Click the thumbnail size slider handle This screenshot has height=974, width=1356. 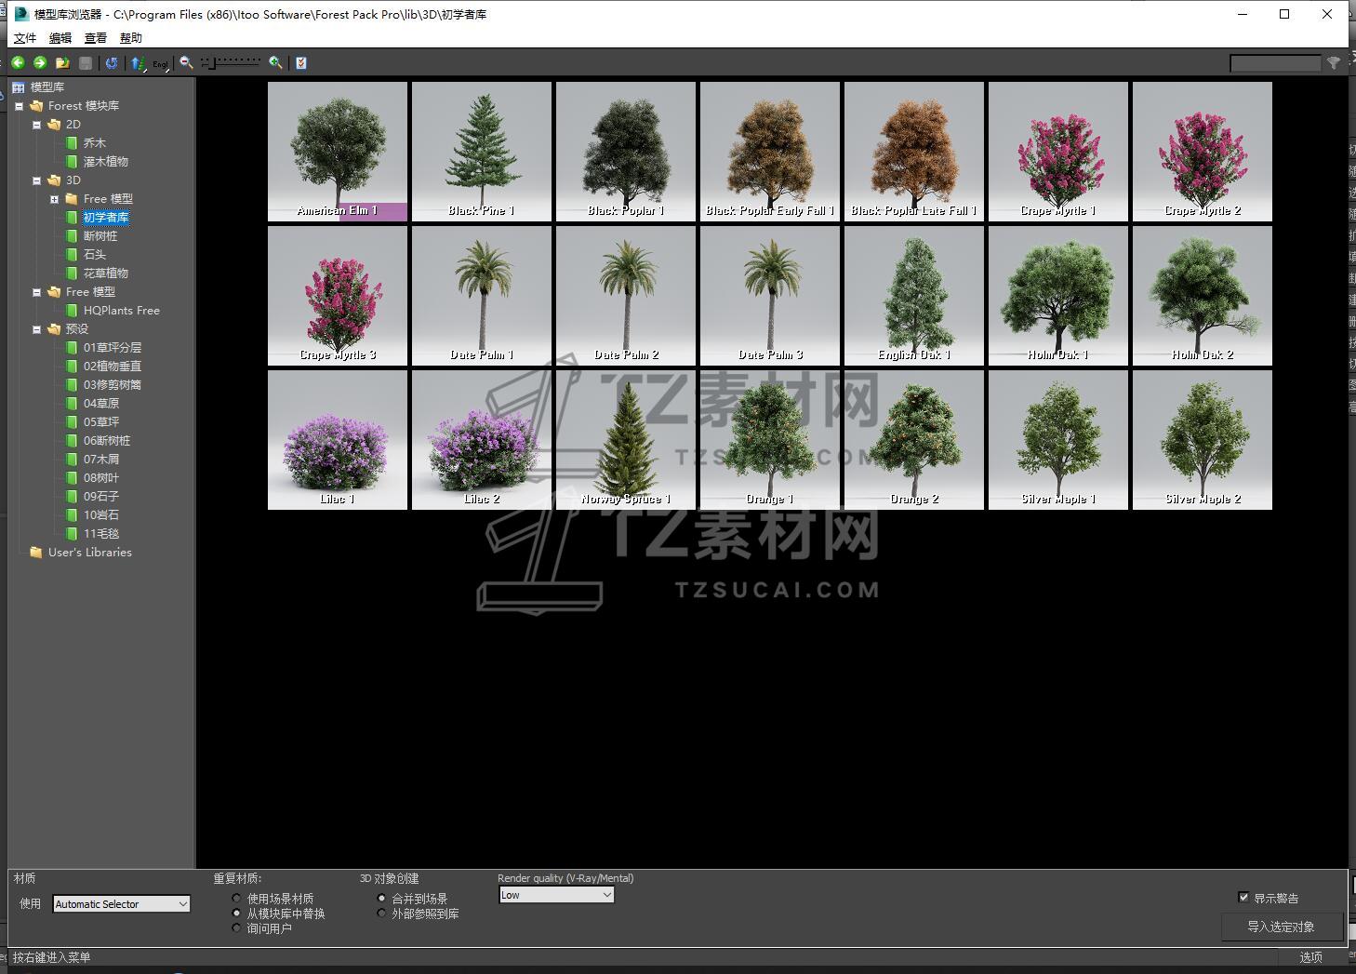coord(212,62)
